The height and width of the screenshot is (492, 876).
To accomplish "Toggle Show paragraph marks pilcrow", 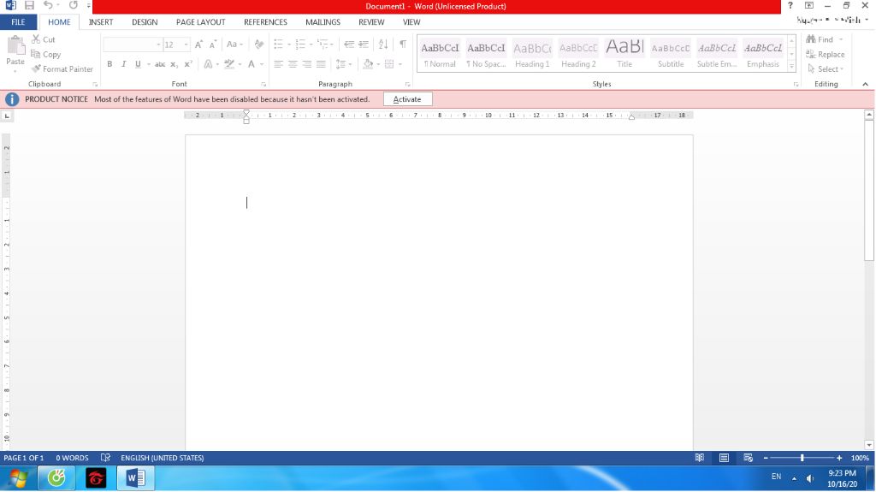I will tap(403, 44).
